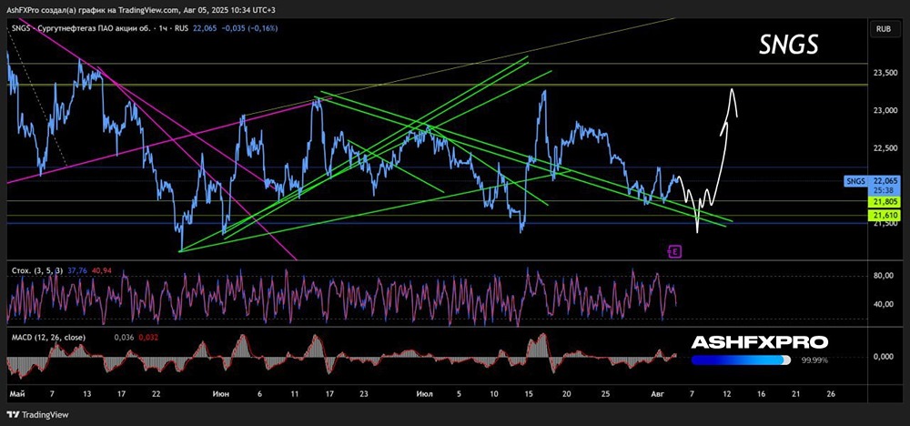
Task: Click the 22 date label on time axis
Action: (x=156, y=393)
